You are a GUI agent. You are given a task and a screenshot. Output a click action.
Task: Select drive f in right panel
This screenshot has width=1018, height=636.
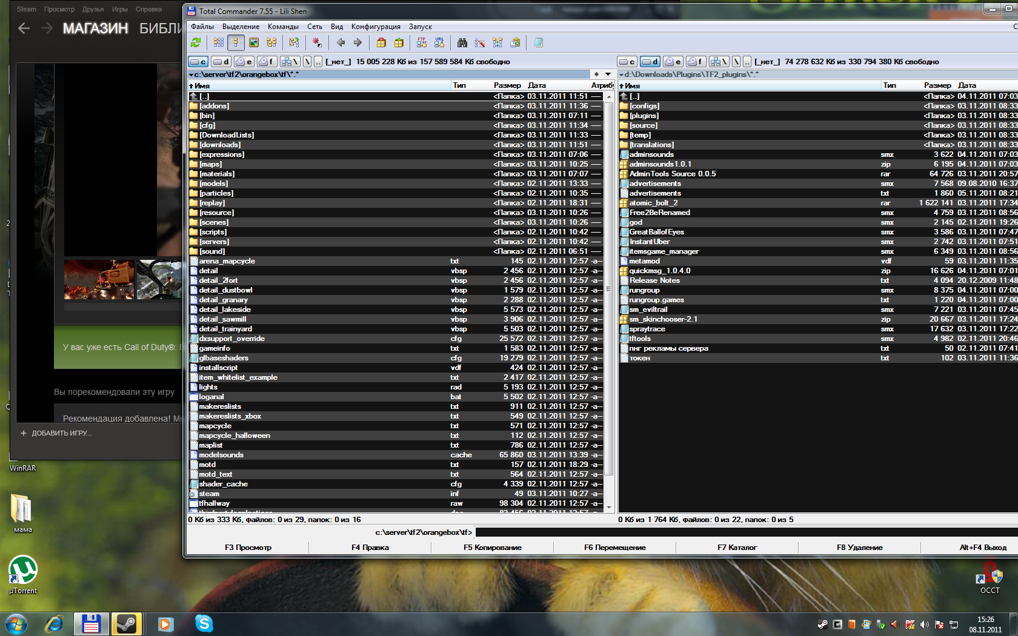point(696,62)
